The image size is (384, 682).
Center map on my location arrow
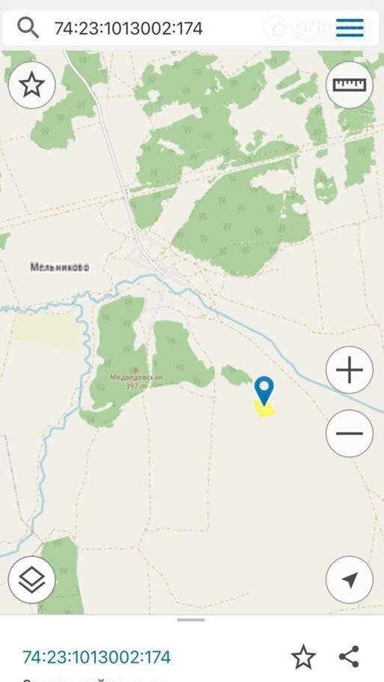(x=350, y=580)
